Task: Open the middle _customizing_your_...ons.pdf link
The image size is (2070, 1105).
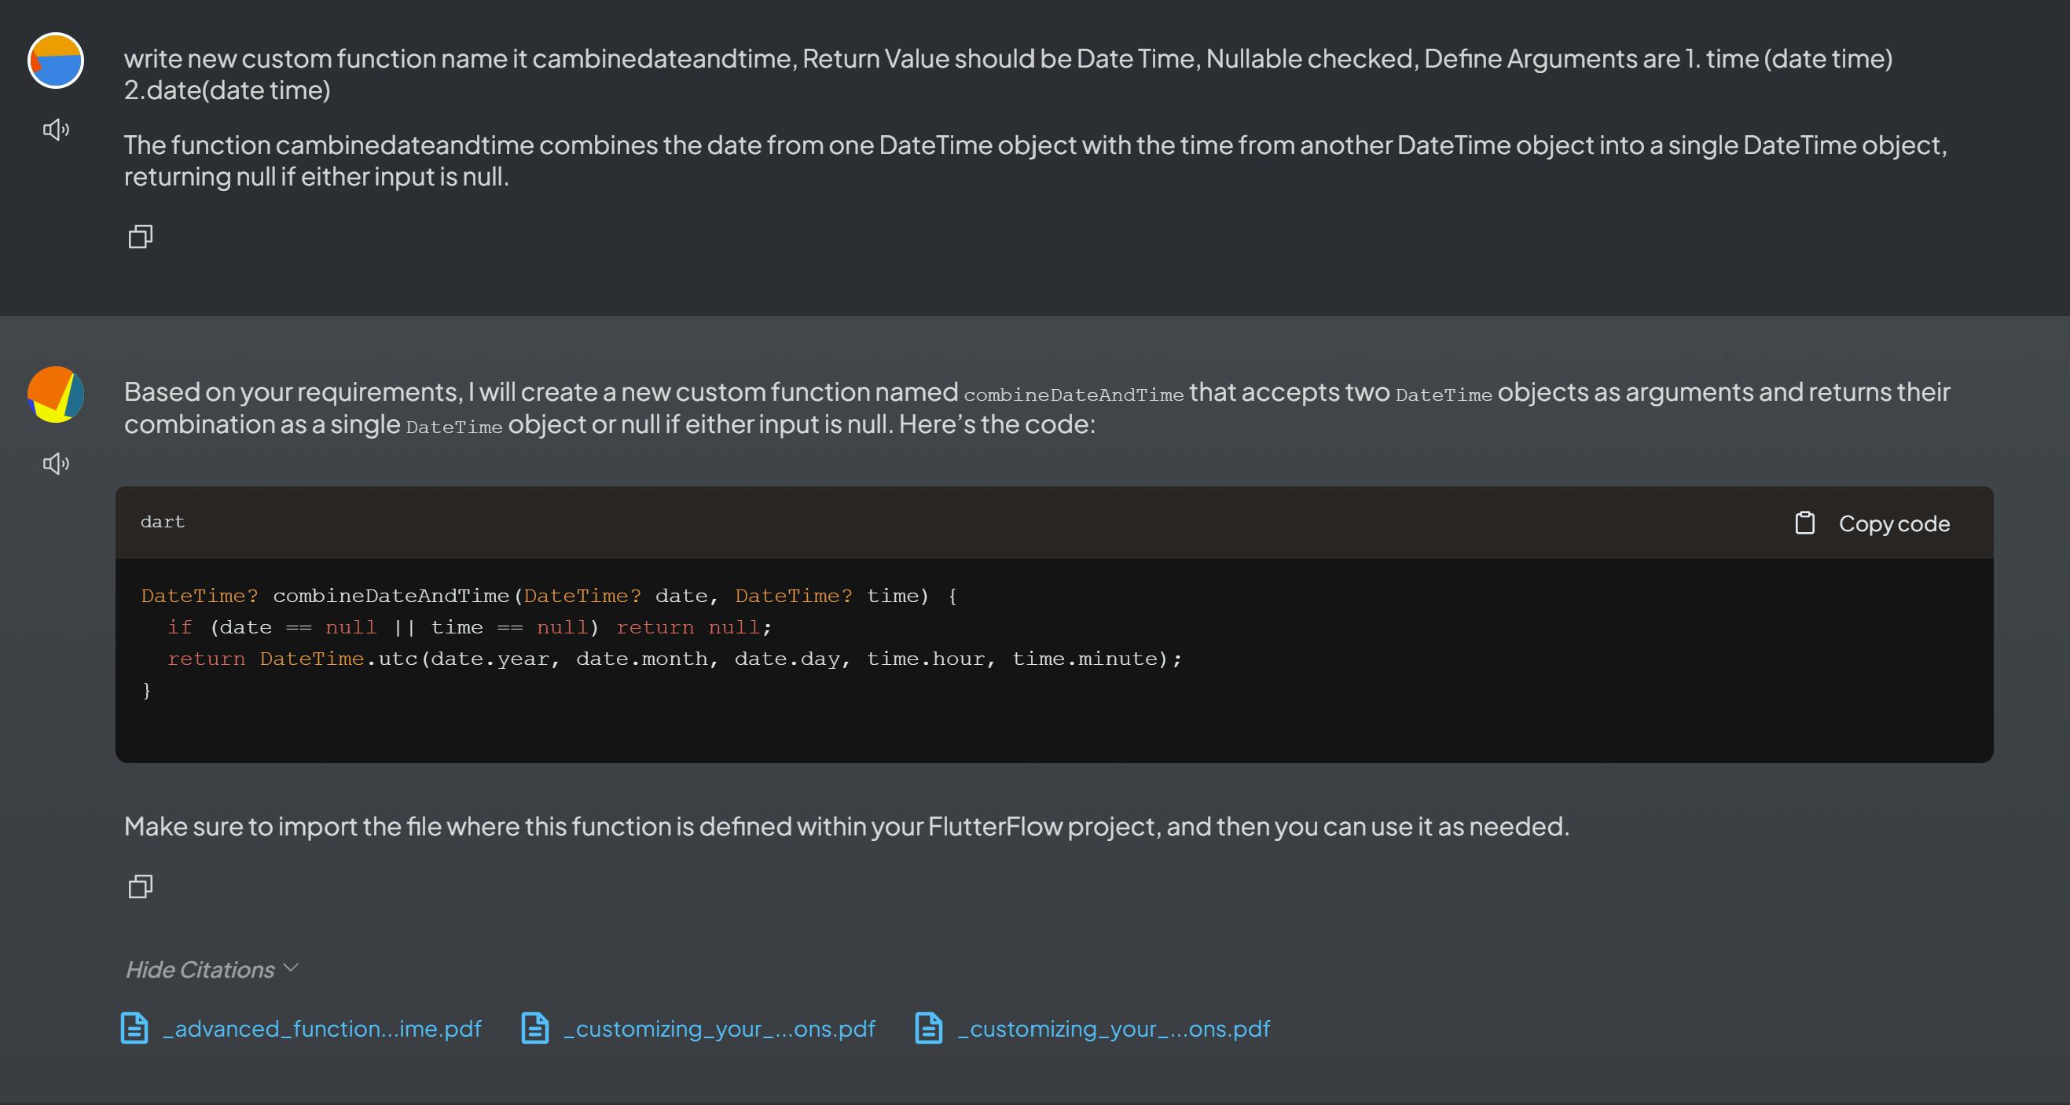Action: [719, 1029]
